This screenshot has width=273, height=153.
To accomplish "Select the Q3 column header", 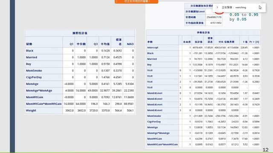I will (96, 44).
